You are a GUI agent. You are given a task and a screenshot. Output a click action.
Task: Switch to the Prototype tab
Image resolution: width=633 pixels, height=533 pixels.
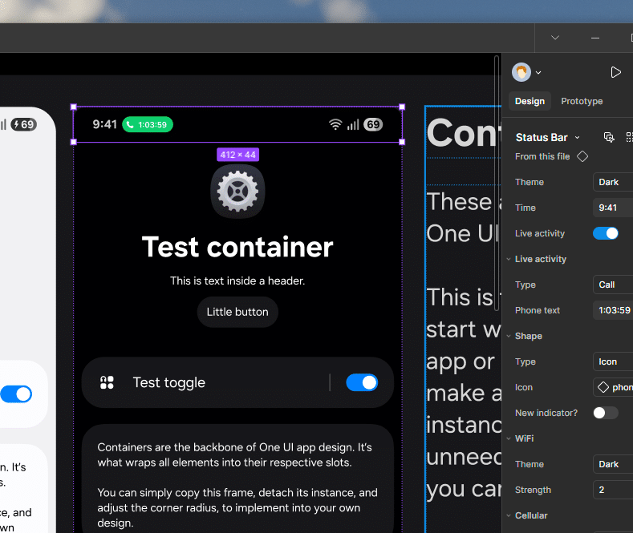[582, 101]
